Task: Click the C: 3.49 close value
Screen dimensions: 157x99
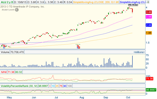Action: coord(58,2)
